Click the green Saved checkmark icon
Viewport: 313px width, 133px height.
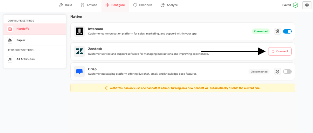[296, 5]
